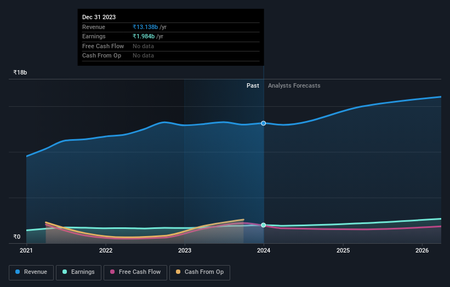
Task: Click the ₹0 y-axis label
Action: (17, 237)
